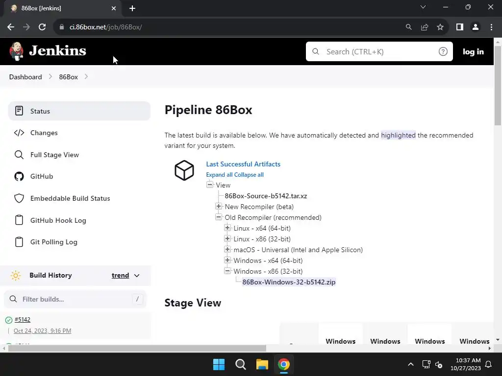Image resolution: width=502 pixels, height=376 pixels.
Task: Collapse the Windows - x86 (32-bit) node
Action: (227, 271)
